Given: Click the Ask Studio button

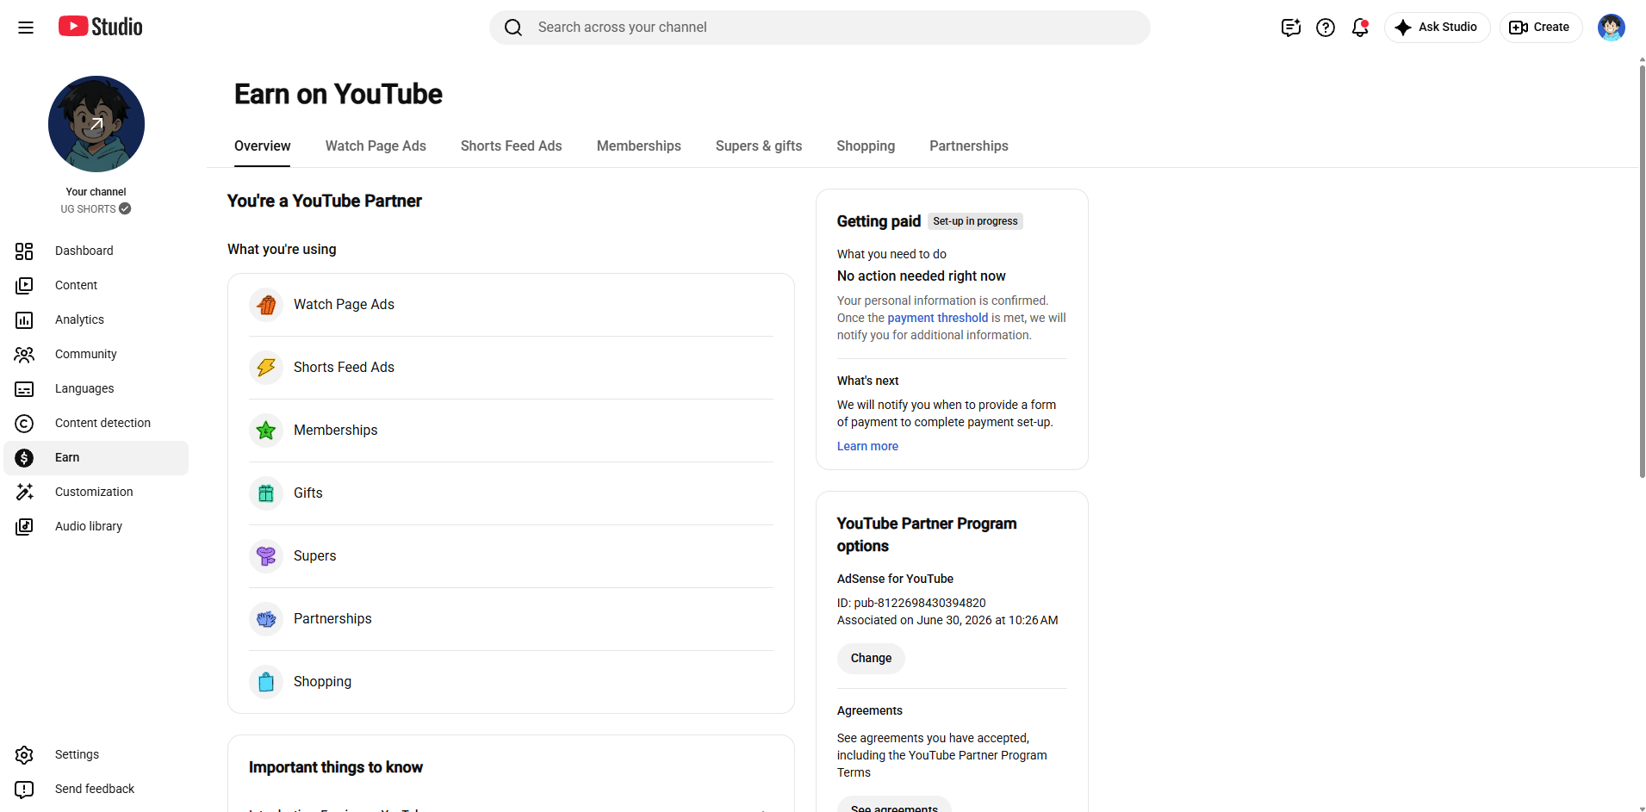Looking at the screenshot, I should point(1437,28).
